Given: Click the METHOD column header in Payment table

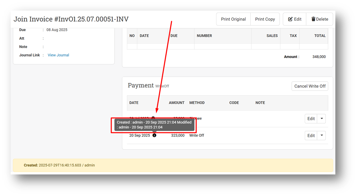Looking at the screenshot, I should (197, 103).
